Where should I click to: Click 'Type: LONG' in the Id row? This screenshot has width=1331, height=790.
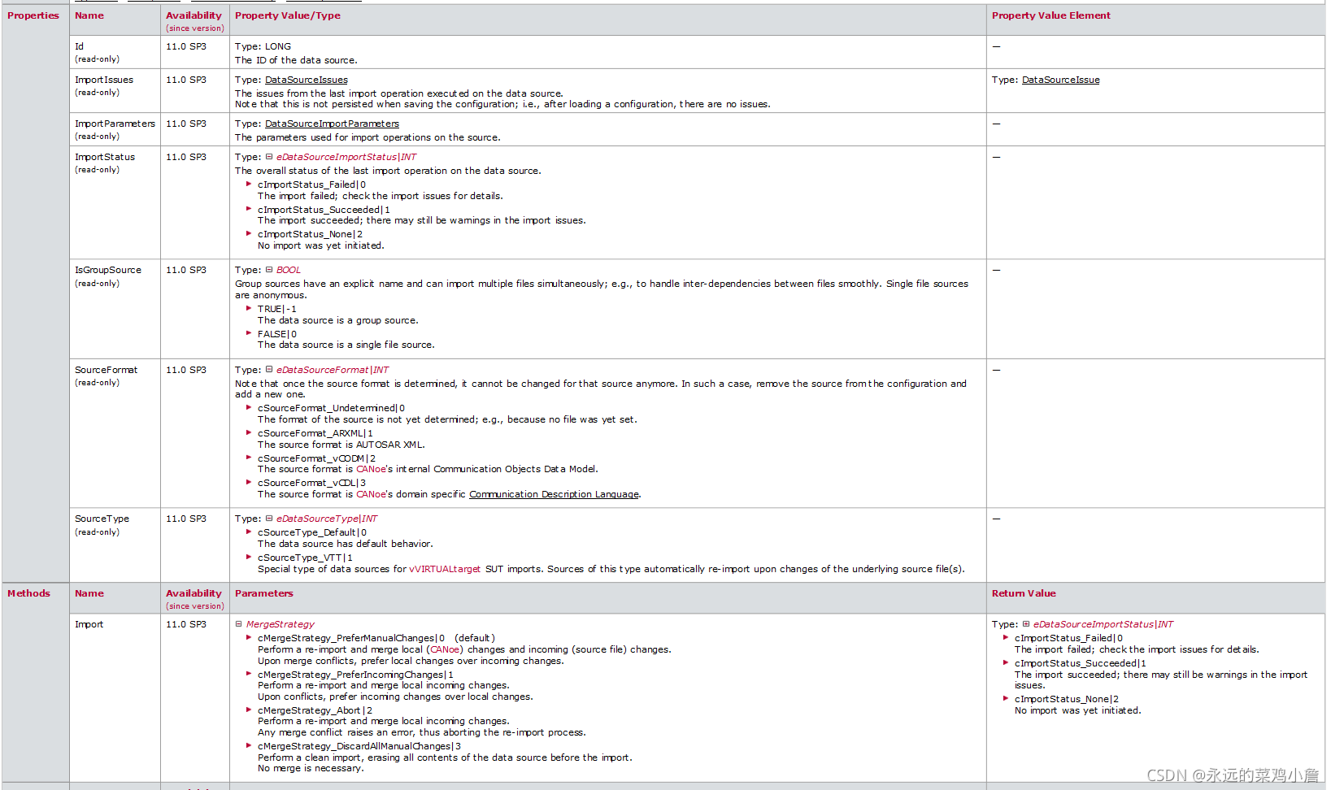263,46
